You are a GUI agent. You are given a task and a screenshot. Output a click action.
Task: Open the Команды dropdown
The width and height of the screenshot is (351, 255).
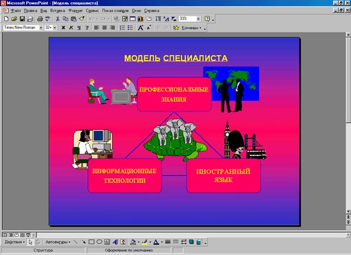[x=191, y=28]
